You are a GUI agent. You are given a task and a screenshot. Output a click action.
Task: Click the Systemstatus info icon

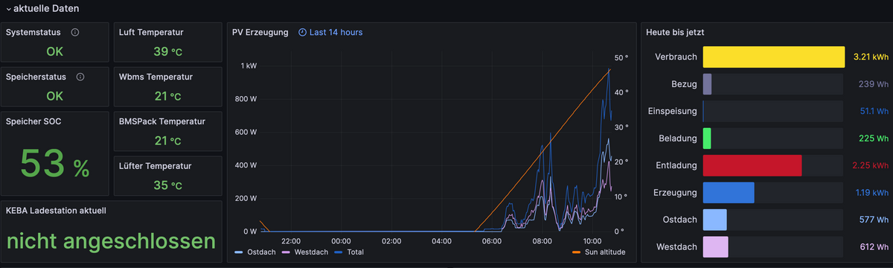(x=75, y=33)
